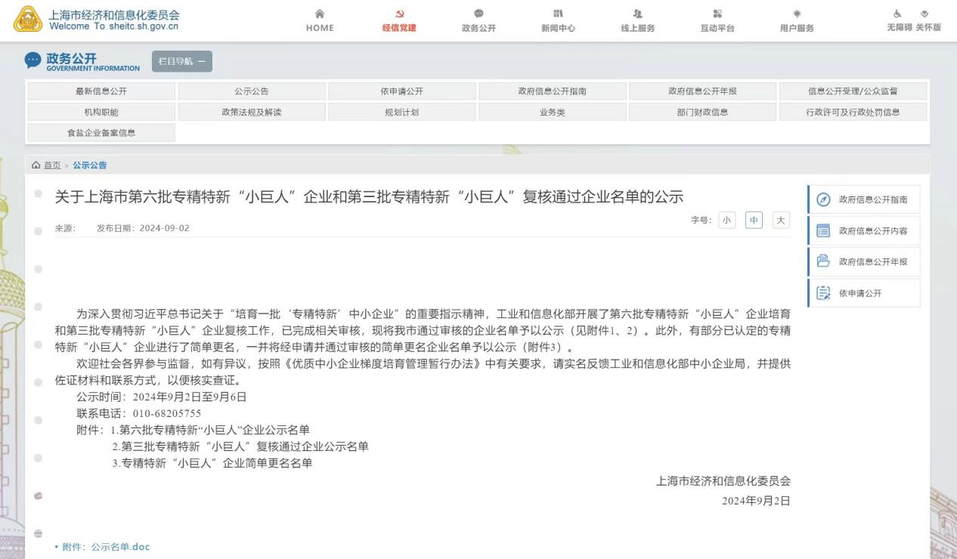Switch to 关怀版 care mode
The height and width of the screenshot is (559, 957).
(926, 20)
